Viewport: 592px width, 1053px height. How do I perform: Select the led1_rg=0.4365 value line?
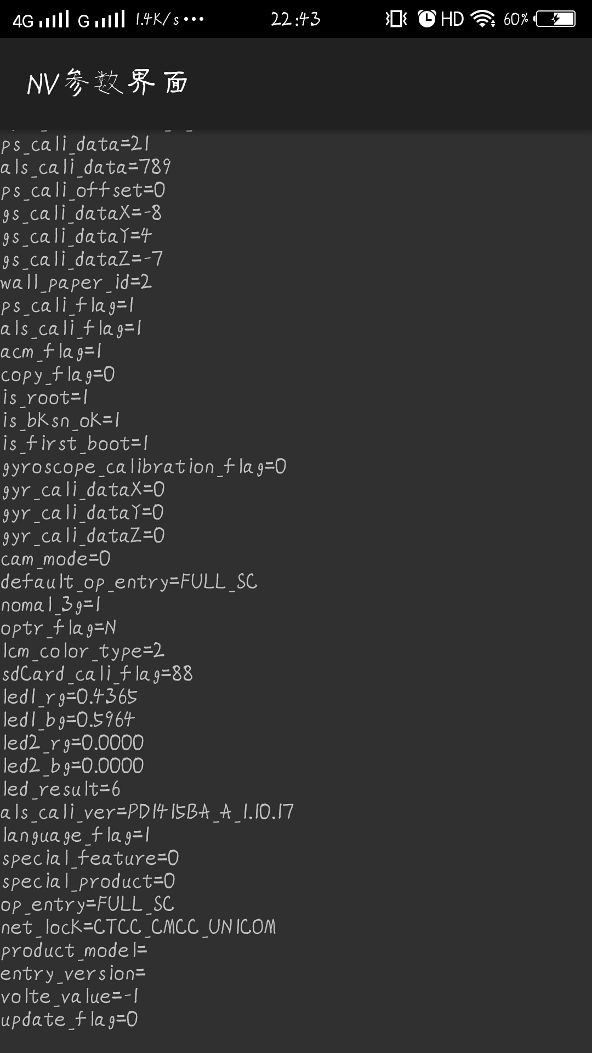pos(70,697)
